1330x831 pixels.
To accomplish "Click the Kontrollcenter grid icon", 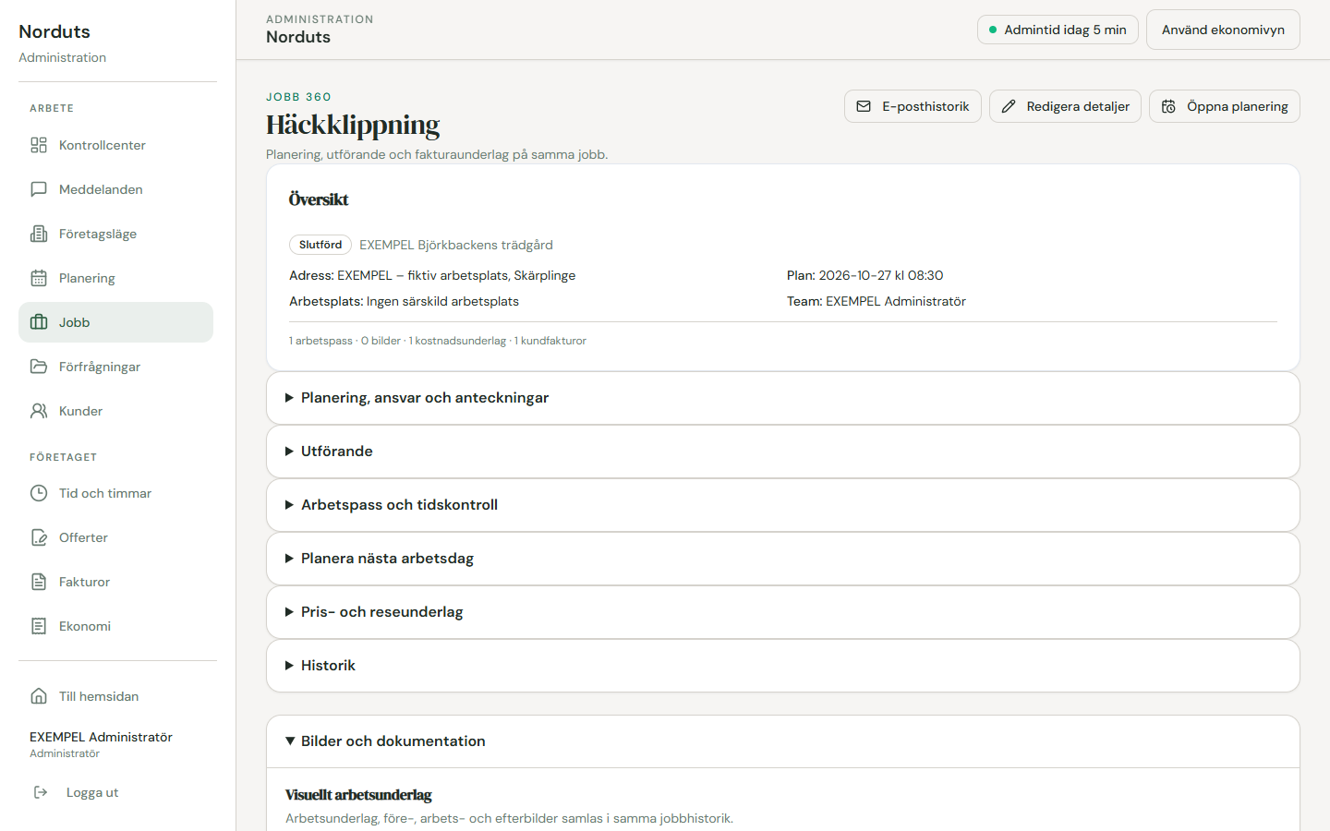I will pos(39,145).
